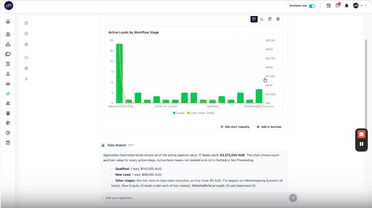Collapse the secondary panel with sidebar toggle icon

(26, 23)
